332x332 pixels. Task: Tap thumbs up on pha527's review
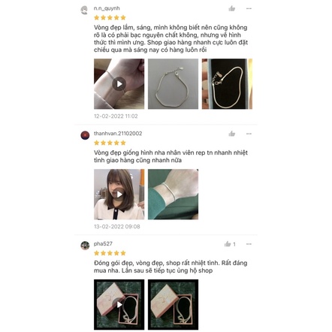click(x=228, y=244)
